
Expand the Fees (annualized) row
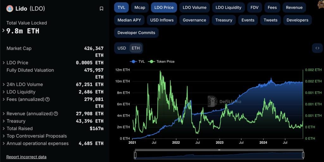(x=3, y=99)
